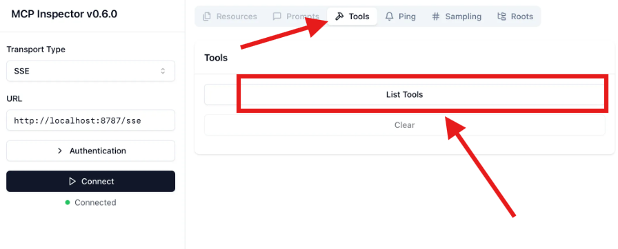Screen dimensions: 618x249
Task: Click the up-down chevrons in Transport selector
Action: (x=163, y=71)
